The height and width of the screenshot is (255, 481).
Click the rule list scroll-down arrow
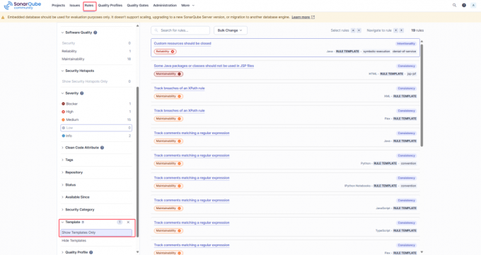click(x=422, y=252)
